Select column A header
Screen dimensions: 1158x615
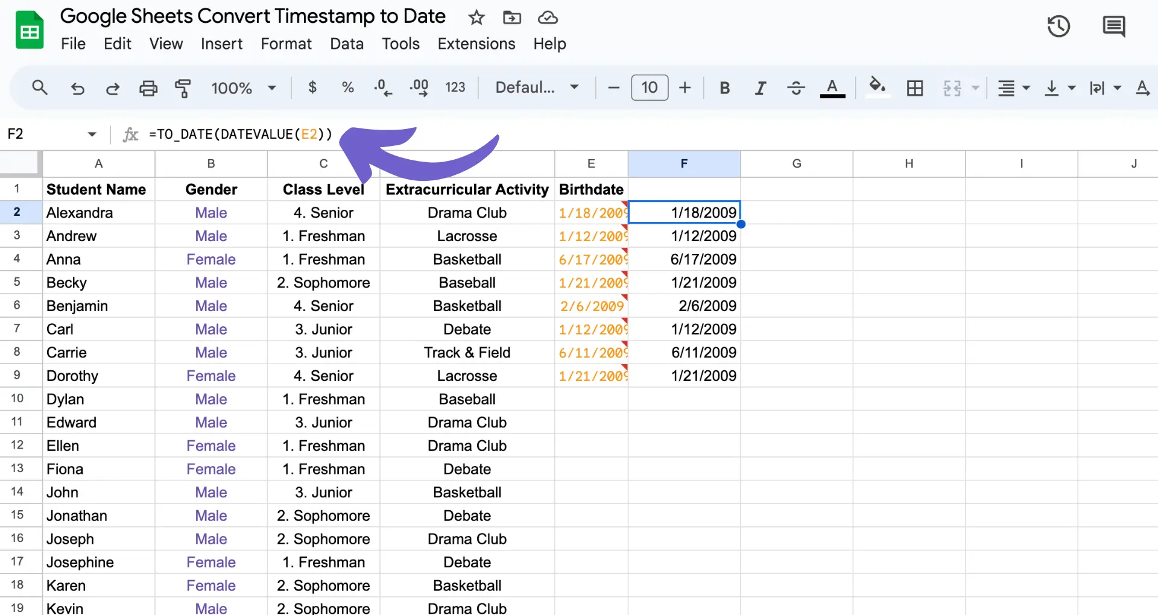click(98, 163)
